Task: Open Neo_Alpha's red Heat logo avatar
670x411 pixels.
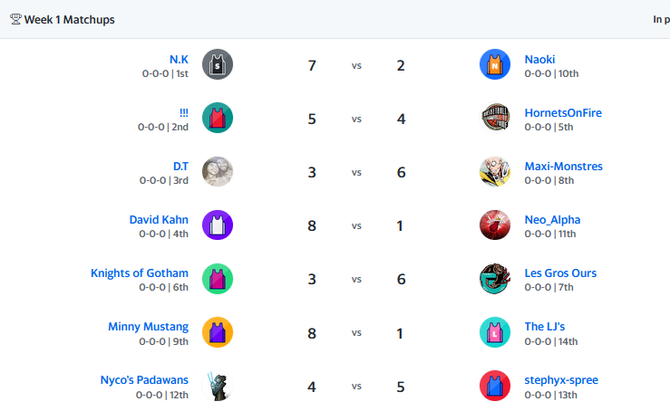Action: (x=495, y=225)
